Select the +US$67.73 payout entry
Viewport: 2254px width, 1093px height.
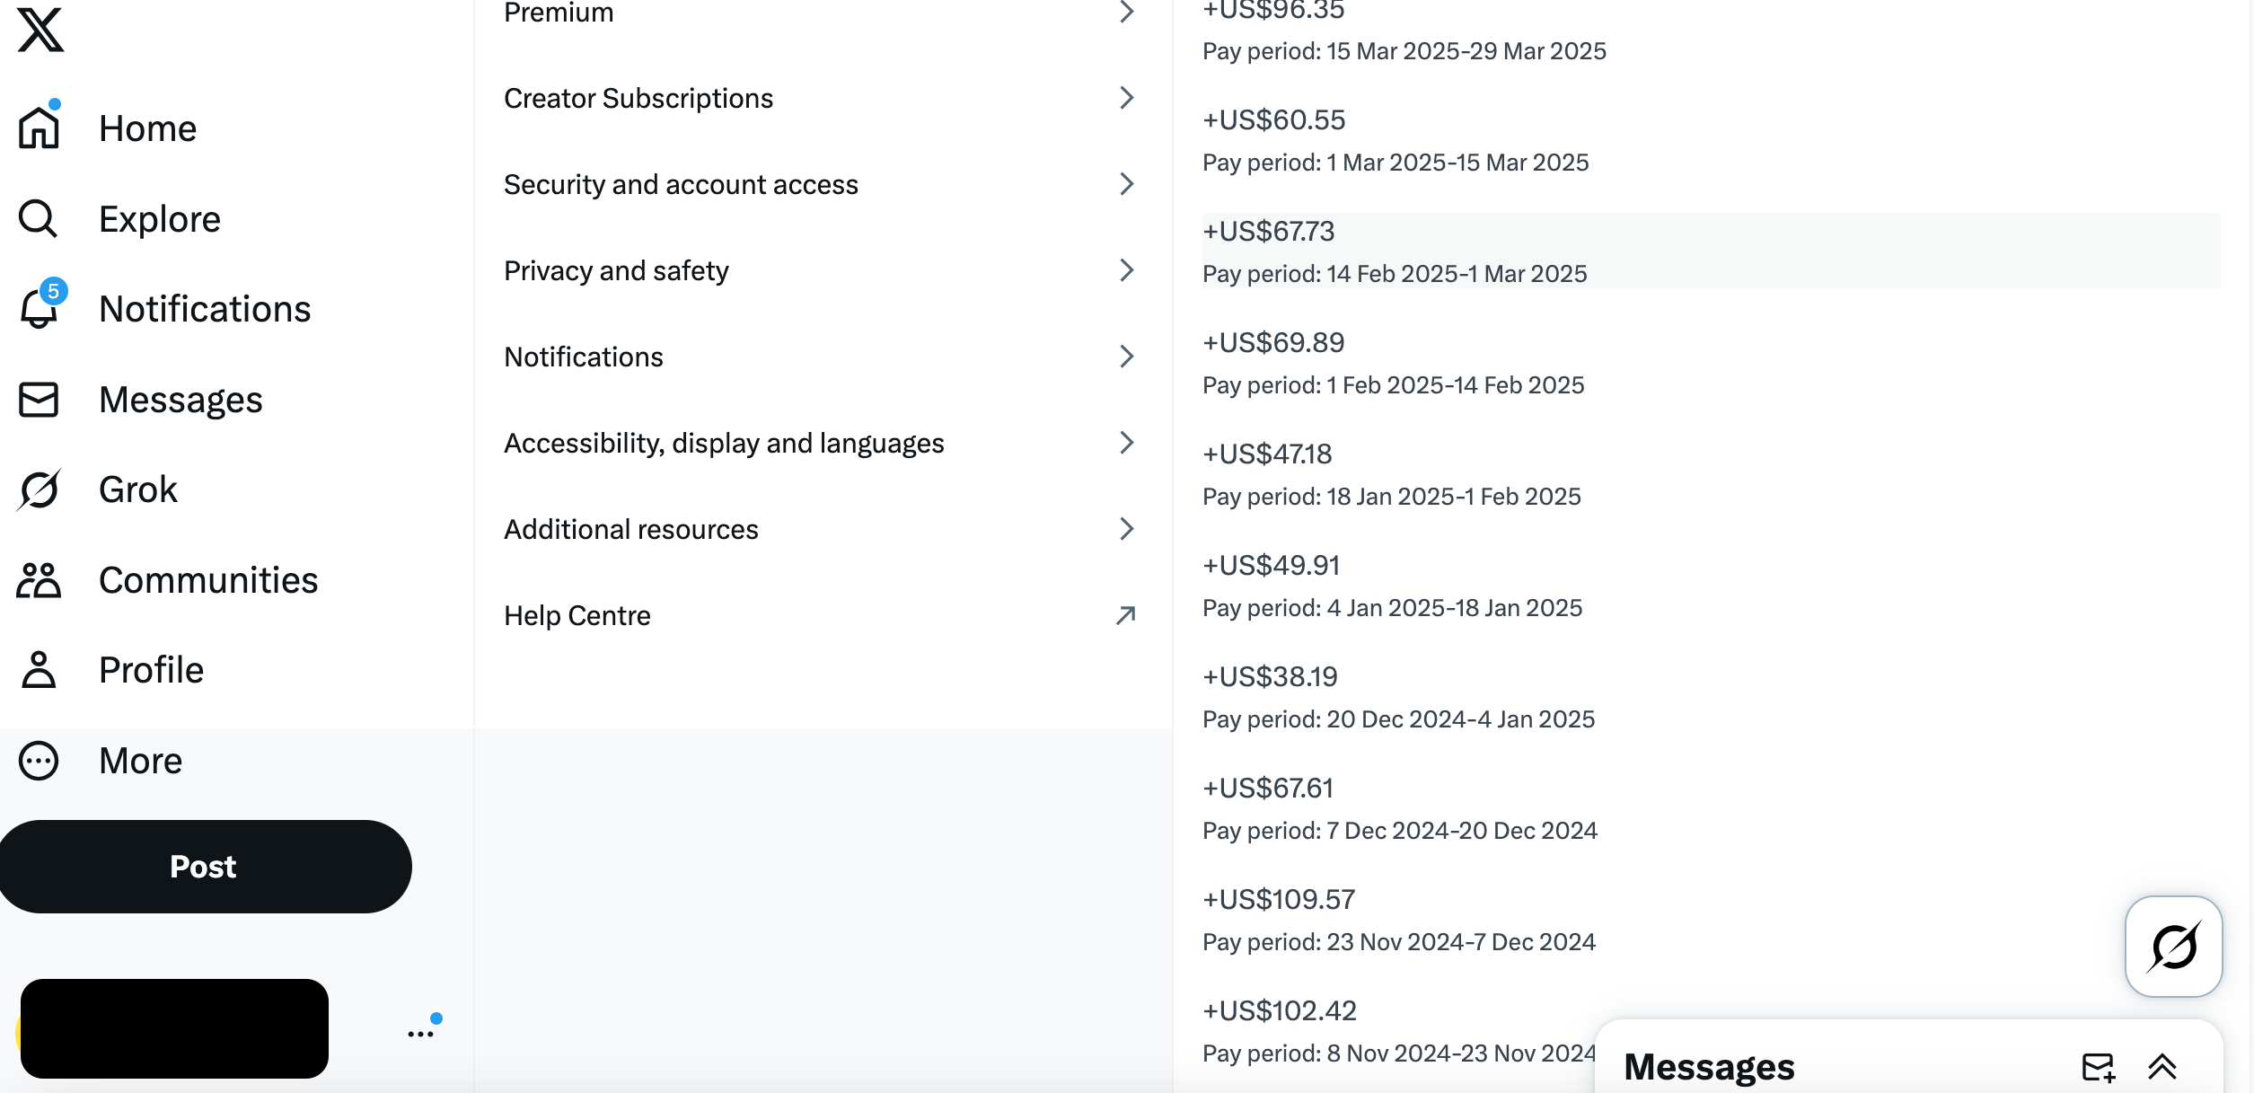click(1711, 251)
